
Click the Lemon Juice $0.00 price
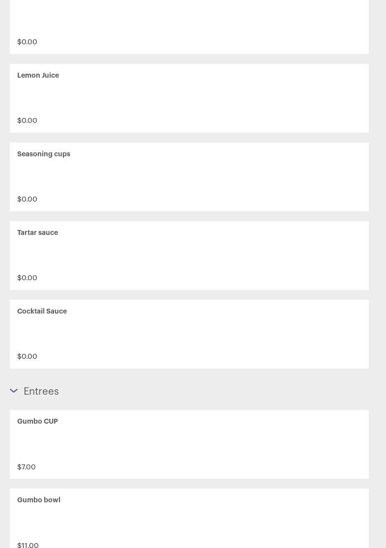click(x=27, y=120)
